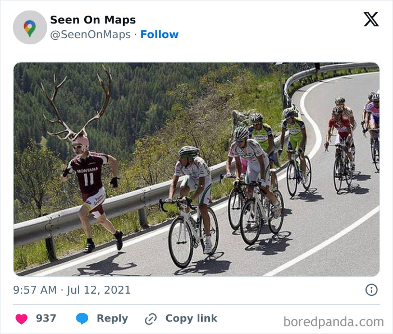Click the blue reply speech bubble icon
Viewport: 393px width, 334px height.
(82, 318)
